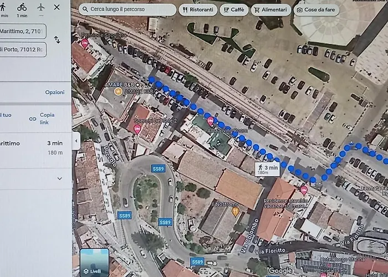388x277 pixels.
Task: Open the Specchi Del Sole 2 pin
Action: pyautogui.click(x=137, y=129)
